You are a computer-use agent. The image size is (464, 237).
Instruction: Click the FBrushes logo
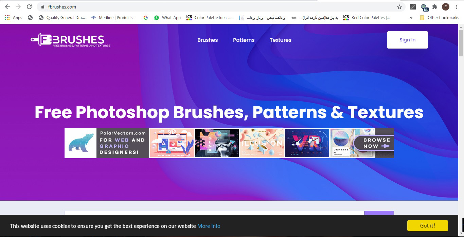point(70,40)
